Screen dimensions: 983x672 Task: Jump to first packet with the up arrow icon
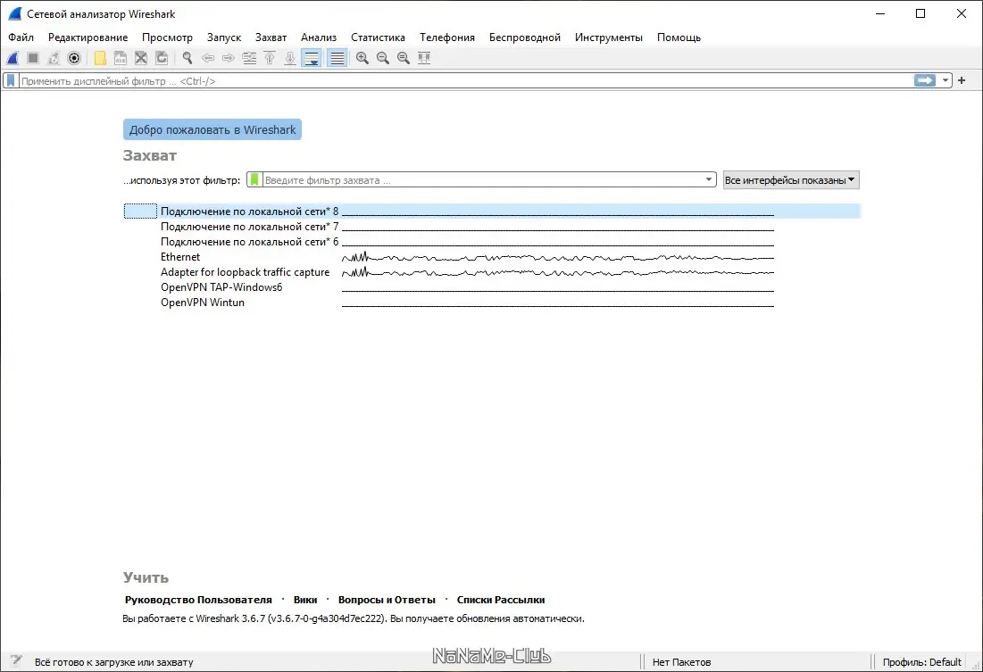coord(270,58)
